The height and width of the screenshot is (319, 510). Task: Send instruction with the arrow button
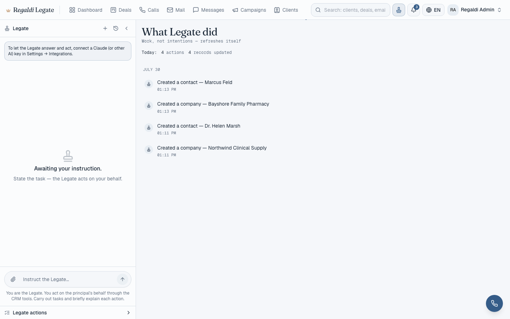pyautogui.click(x=123, y=279)
